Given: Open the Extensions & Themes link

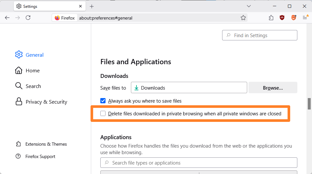Looking at the screenshot, I should 46,144.
